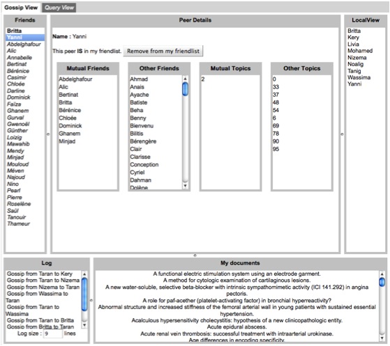Click the My documents scrollbar thumb
390x346 pixels.
coord(382,282)
